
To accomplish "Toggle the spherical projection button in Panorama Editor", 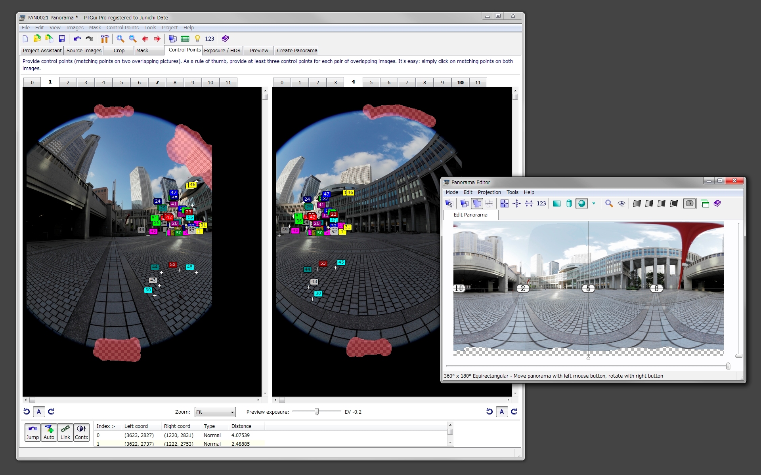I will pyautogui.click(x=581, y=203).
